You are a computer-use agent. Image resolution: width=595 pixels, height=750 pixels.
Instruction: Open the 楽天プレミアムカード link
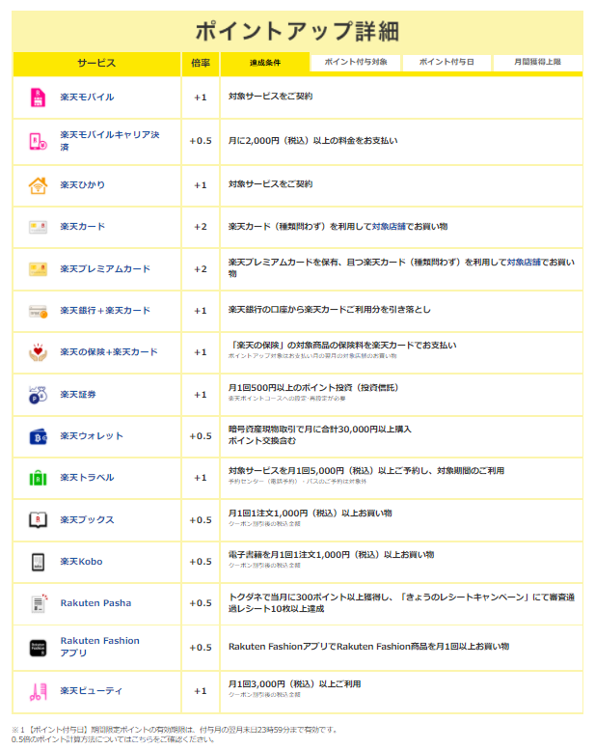pos(105,269)
